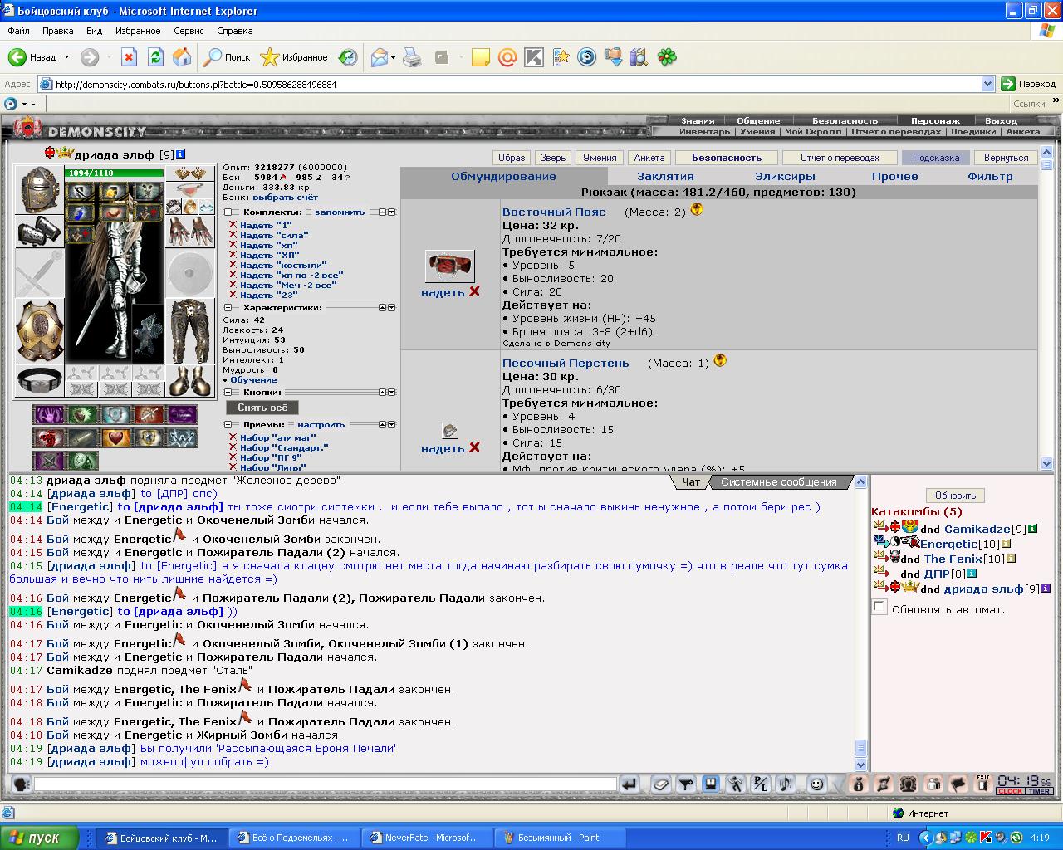Click the выбрать счёт bank link
The image size is (1063, 850).
[x=286, y=198]
